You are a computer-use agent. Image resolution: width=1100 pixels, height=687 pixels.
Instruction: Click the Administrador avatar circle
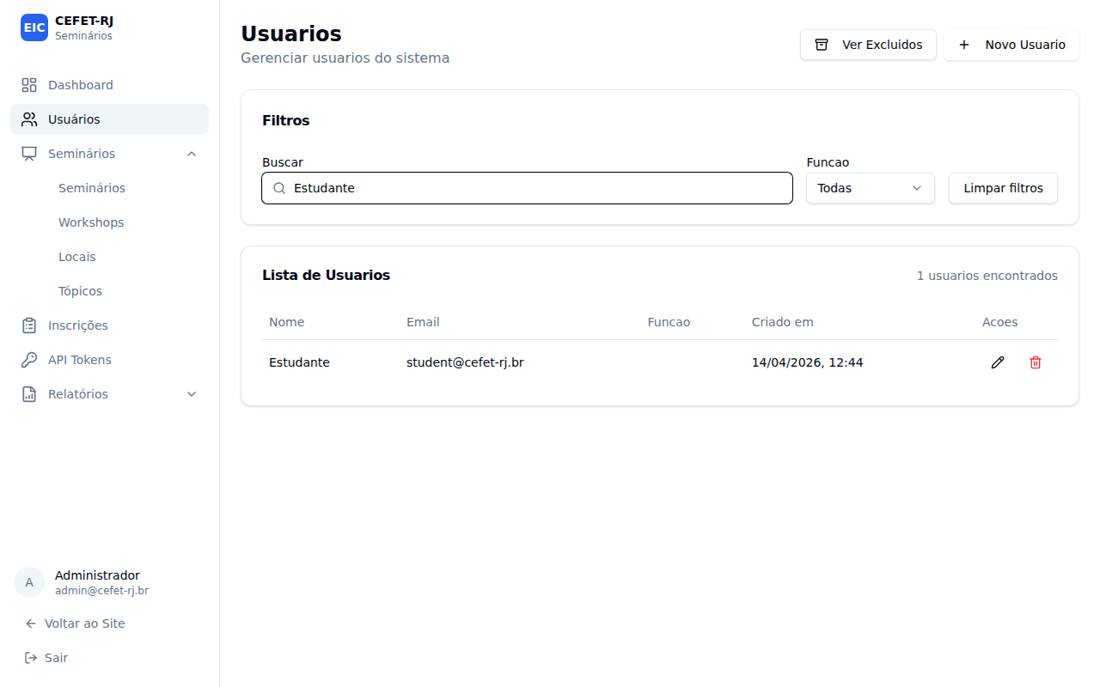pyautogui.click(x=29, y=582)
